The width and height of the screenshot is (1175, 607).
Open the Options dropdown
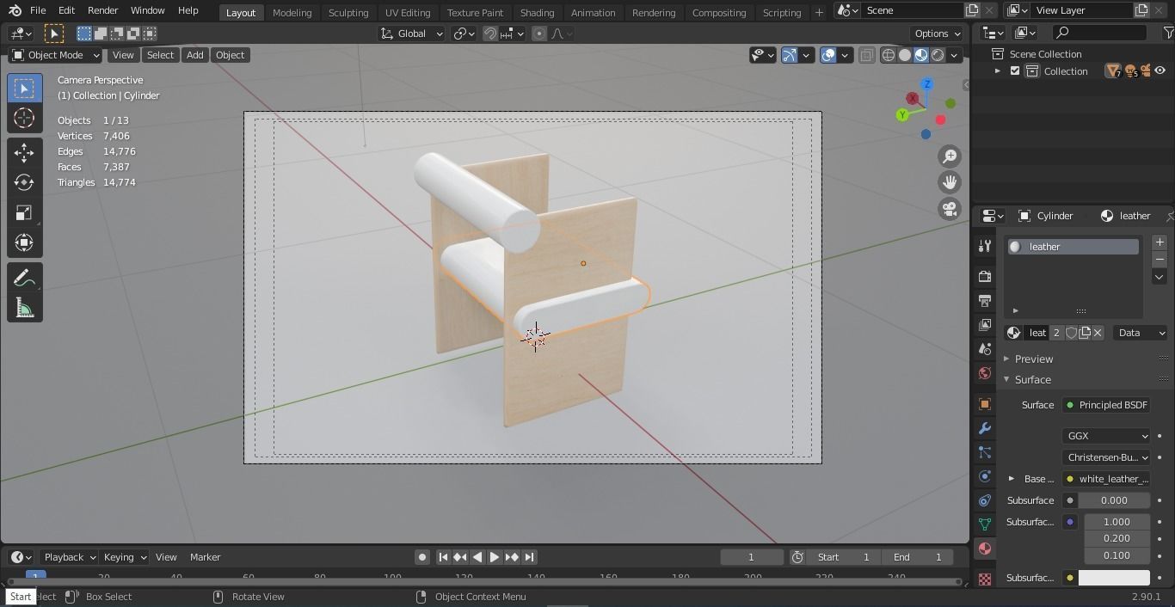[938, 34]
